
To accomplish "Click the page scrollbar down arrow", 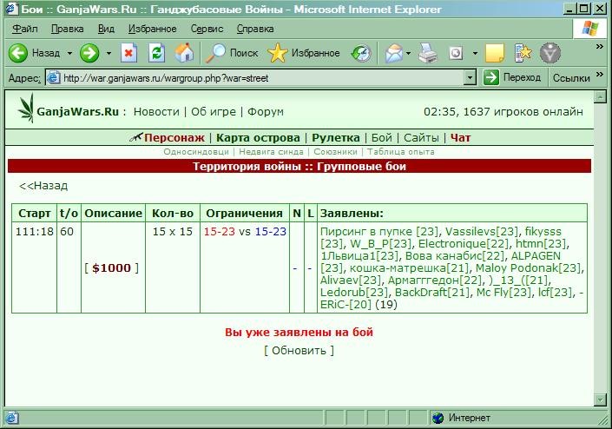I will pyautogui.click(x=600, y=399).
